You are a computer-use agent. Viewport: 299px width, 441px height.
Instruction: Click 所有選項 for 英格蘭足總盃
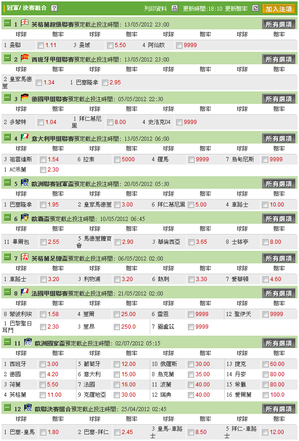[279, 258]
